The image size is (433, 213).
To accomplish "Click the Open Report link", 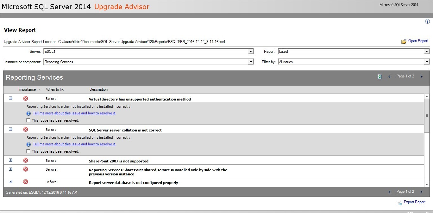I will coord(418,41).
